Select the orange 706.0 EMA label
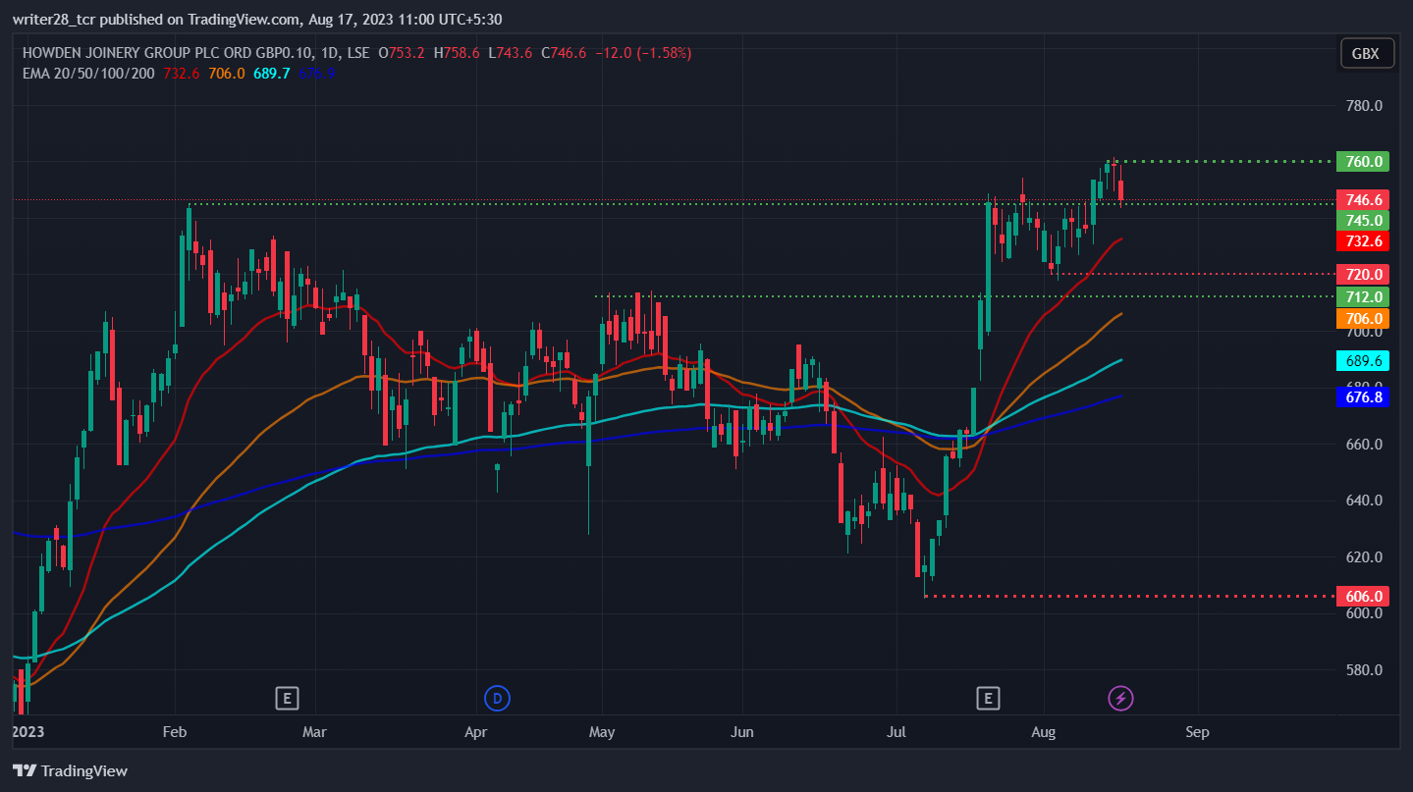1413x792 pixels. click(x=1363, y=318)
